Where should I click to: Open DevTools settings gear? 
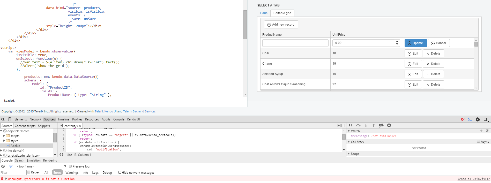coord(478,119)
